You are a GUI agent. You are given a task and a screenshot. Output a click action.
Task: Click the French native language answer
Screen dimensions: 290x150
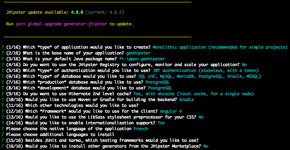coord(141,129)
